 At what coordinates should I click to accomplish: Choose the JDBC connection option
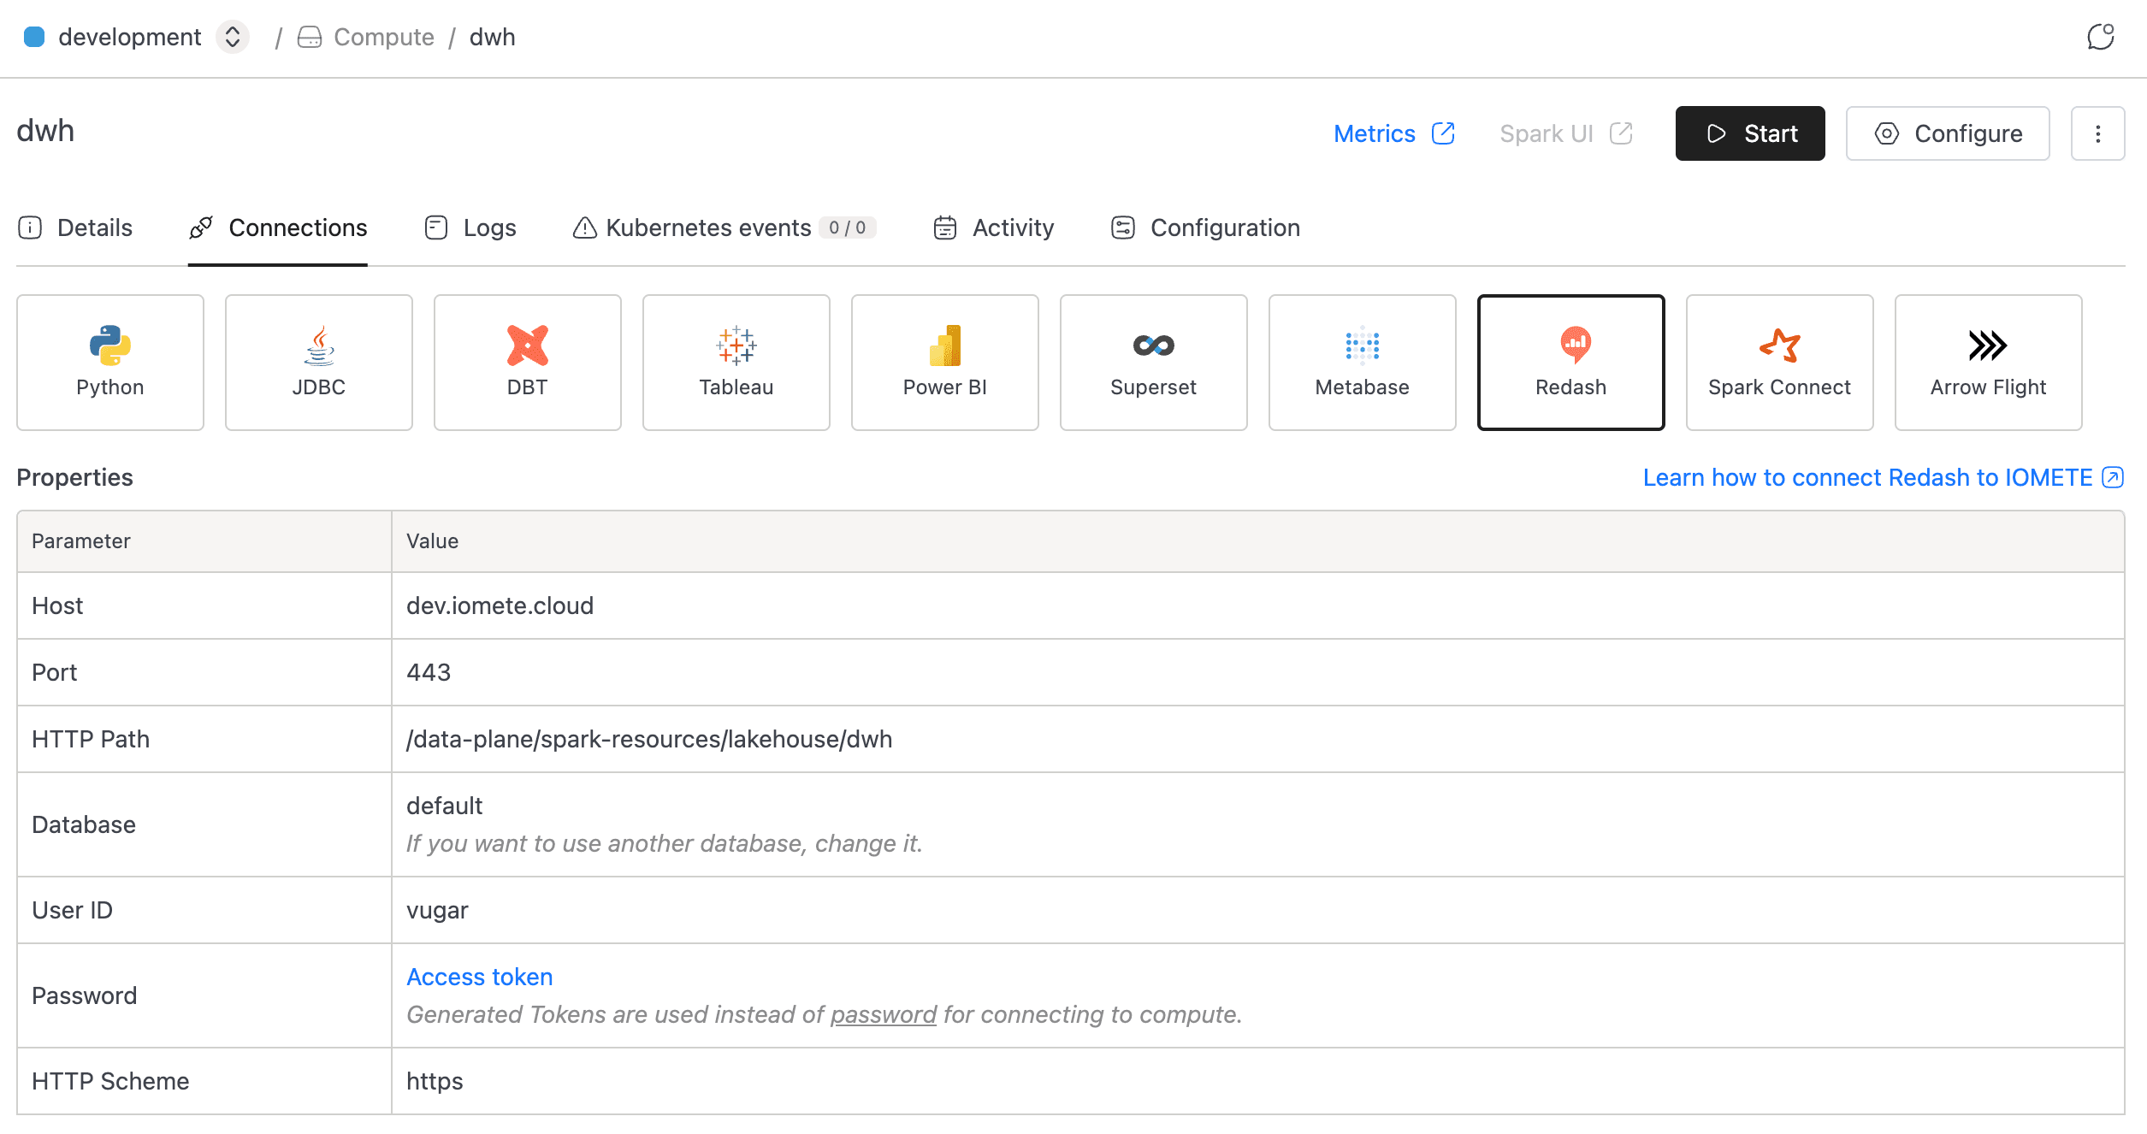click(319, 363)
